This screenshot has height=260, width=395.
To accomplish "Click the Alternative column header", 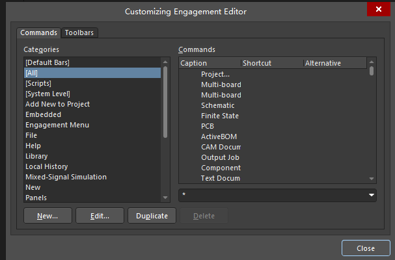I will tap(335, 63).
